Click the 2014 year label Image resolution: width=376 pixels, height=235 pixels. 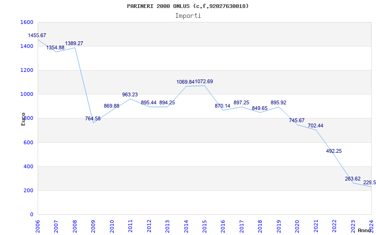[186, 227]
